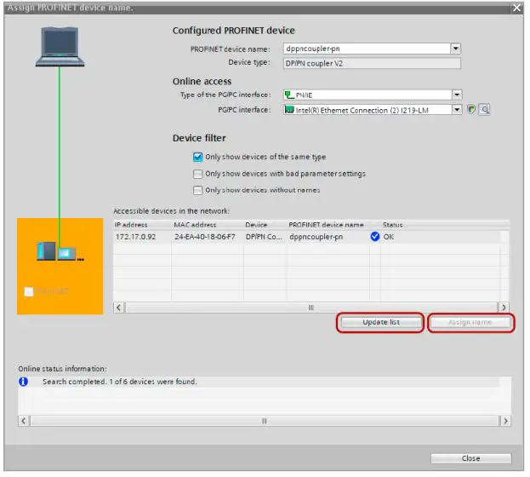Select the MAC address cell 24-EA-40-18-06-F7
The image size is (530, 477).
point(205,237)
